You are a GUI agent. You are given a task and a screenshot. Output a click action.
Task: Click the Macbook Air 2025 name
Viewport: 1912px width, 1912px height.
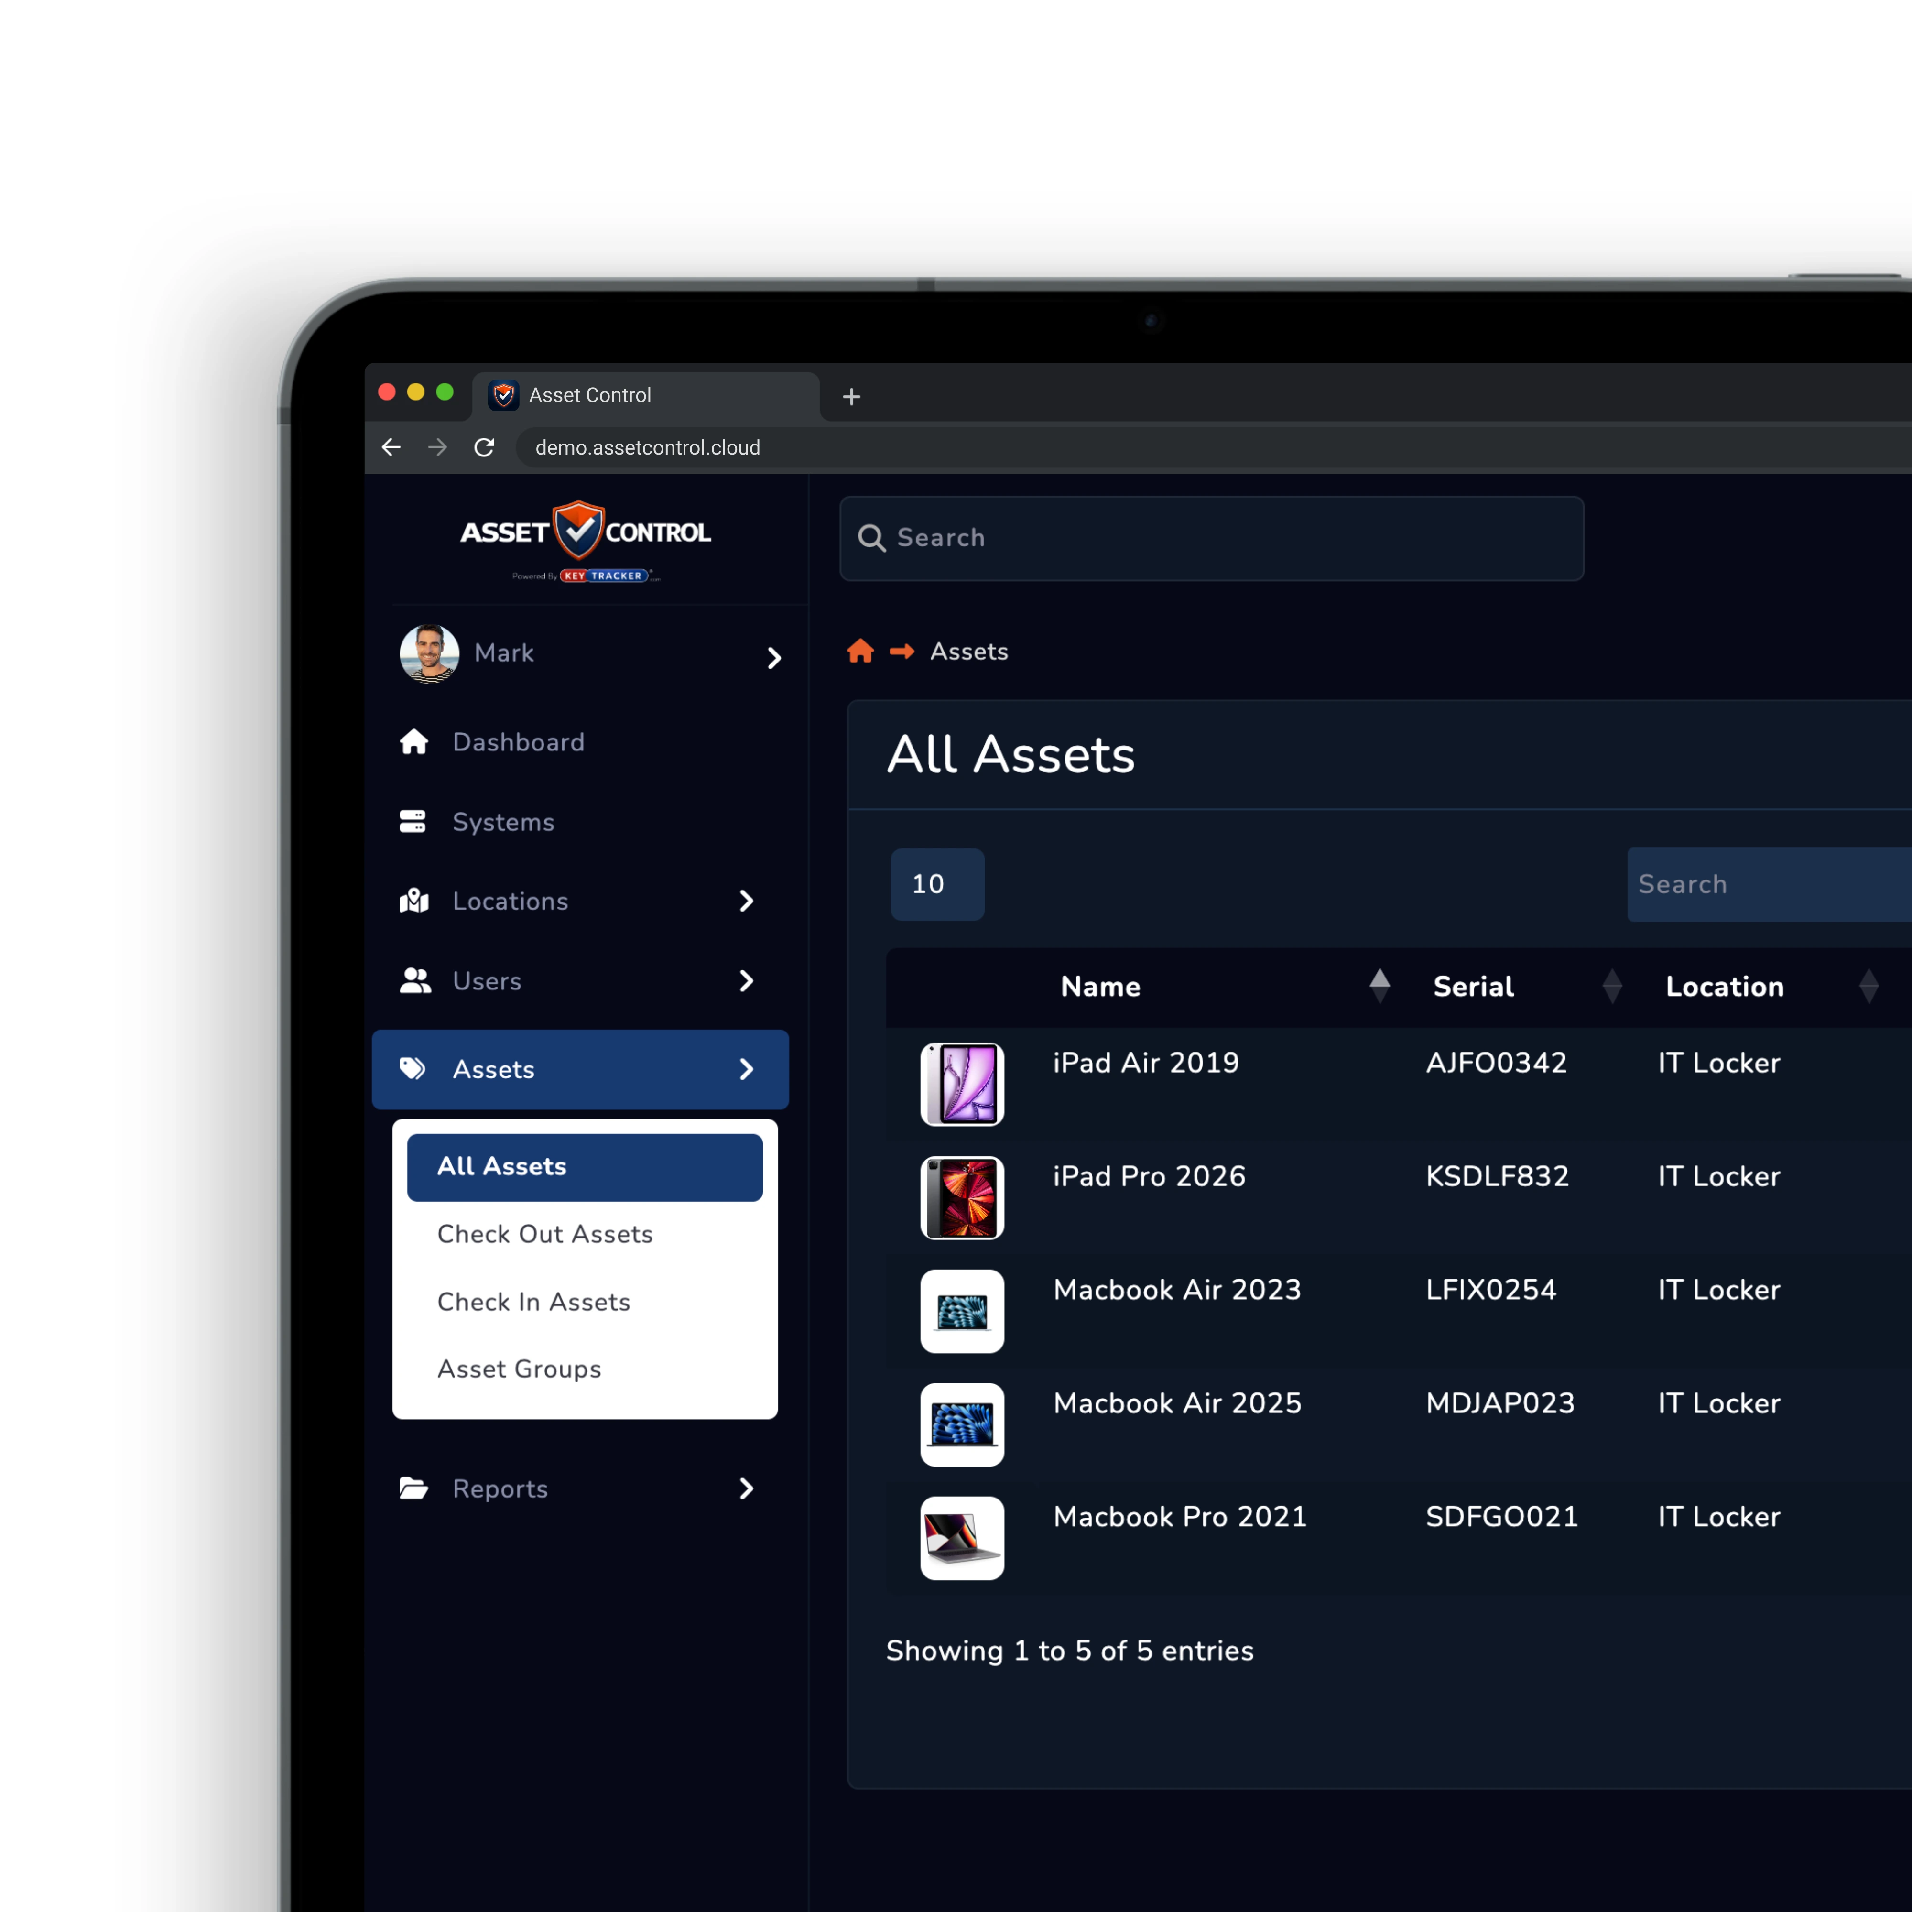1177,1403
